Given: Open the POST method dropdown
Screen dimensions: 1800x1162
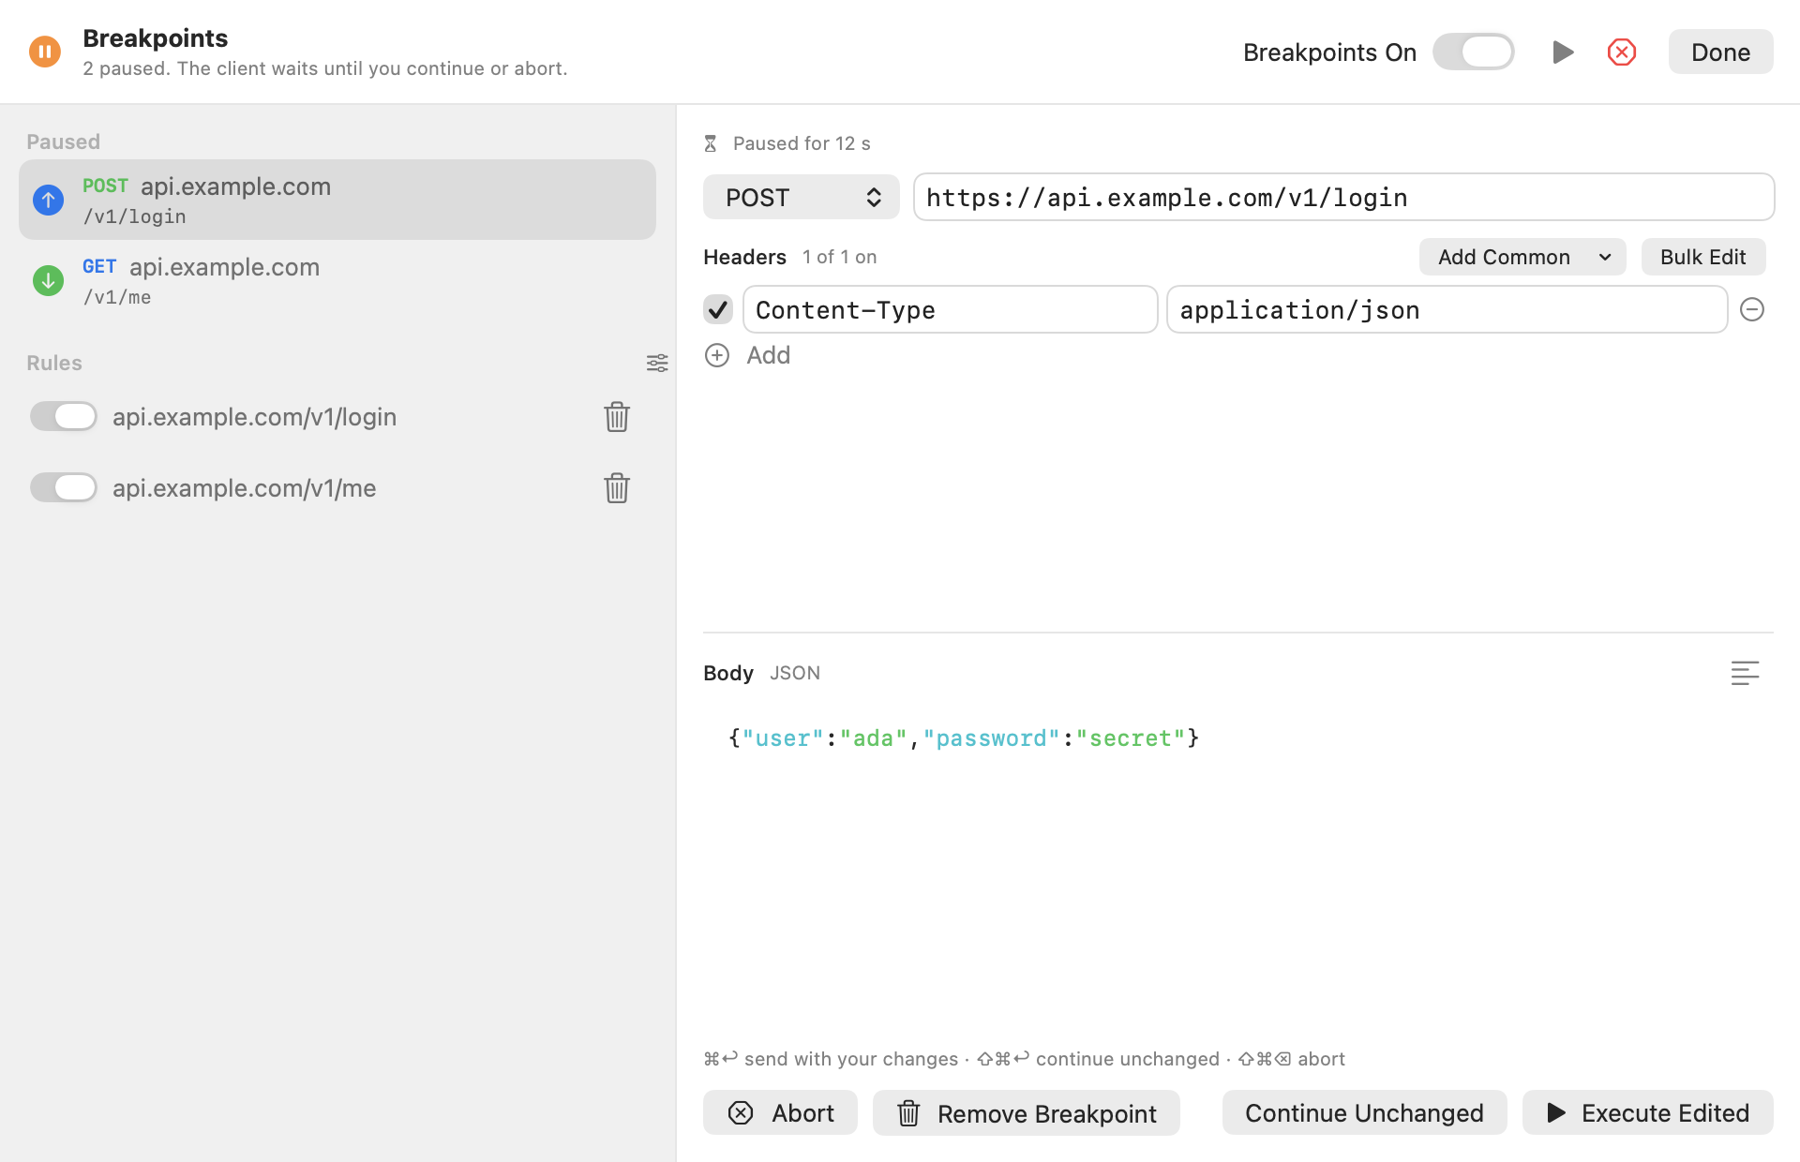Looking at the screenshot, I should click(802, 198).
